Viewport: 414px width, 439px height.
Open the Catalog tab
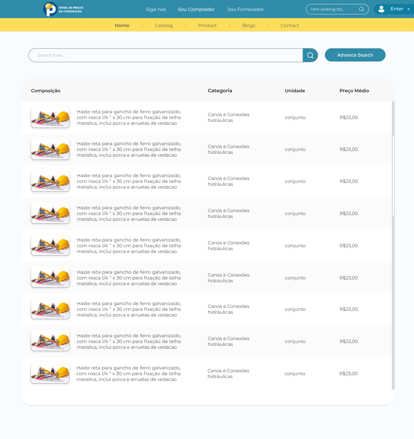point(164,25)
